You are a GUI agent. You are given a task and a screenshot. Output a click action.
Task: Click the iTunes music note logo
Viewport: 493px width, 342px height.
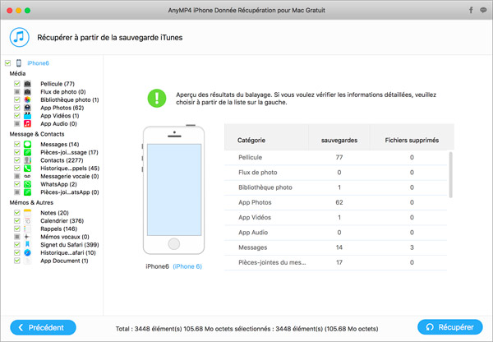pyautogui.click(x=19, y=37)
